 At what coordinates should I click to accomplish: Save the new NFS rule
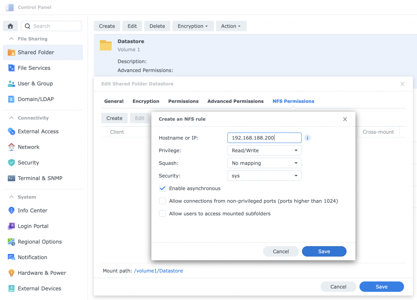(324, 251)
